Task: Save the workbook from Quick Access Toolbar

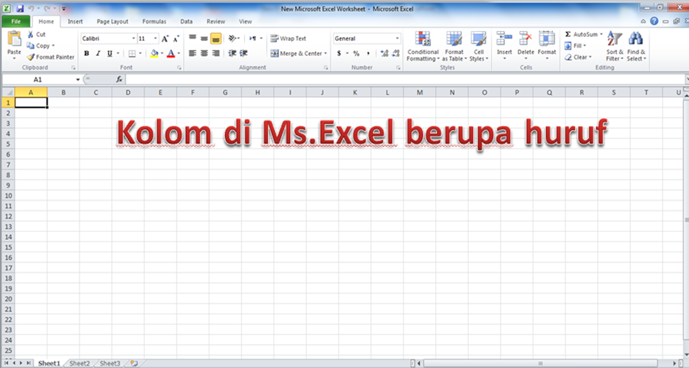Action: 20,9
